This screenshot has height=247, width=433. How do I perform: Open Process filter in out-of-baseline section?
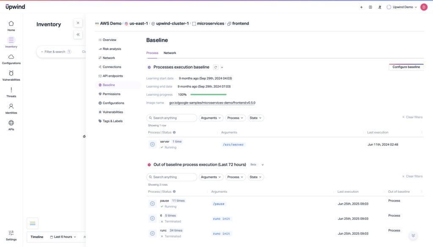click(x=235, y=177)
